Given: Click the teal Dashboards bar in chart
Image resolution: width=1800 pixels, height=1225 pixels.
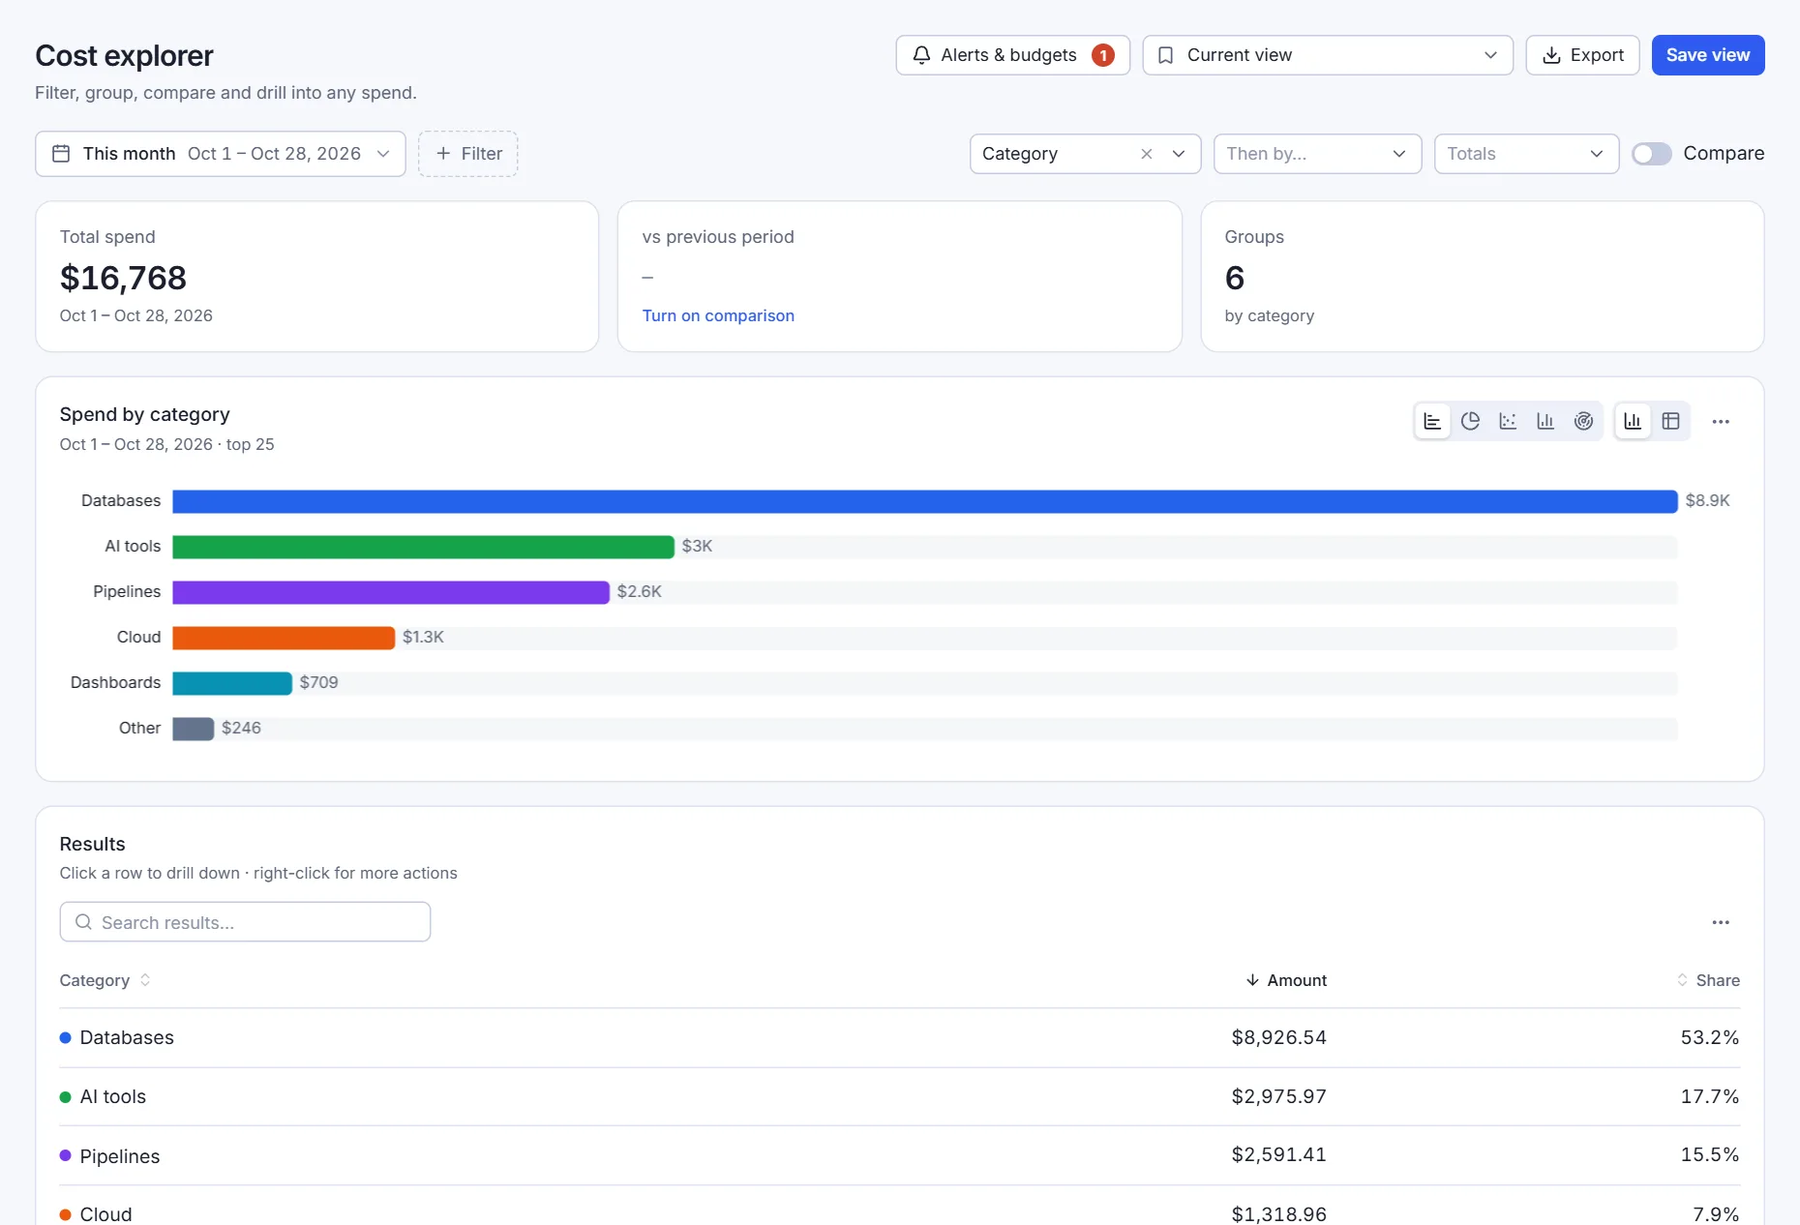Looking at the screenshot, I should point(232,683).
